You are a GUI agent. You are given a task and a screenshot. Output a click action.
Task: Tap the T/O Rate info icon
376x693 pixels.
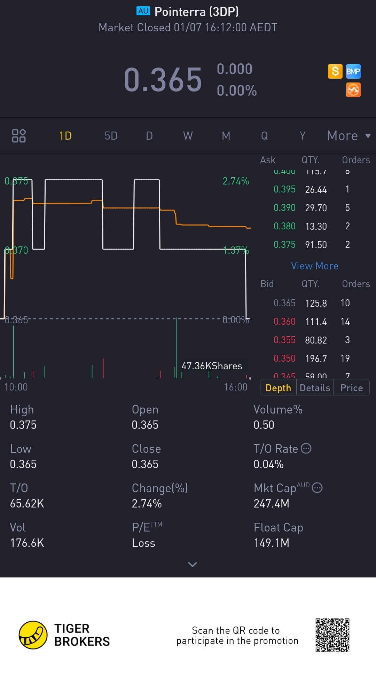coord(306,448)
